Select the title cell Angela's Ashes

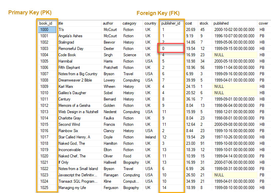click(70, 36)
